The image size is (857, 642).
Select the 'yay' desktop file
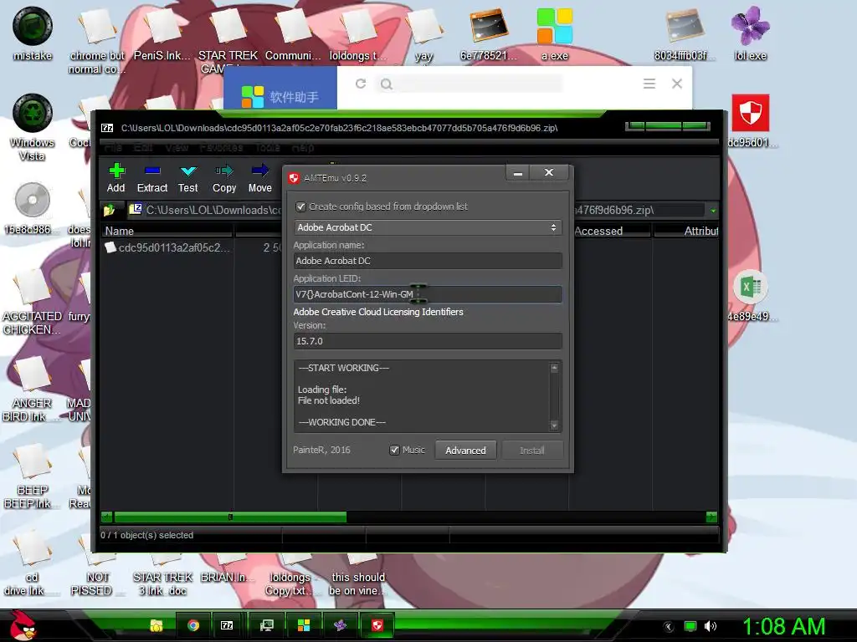[424, 33]
